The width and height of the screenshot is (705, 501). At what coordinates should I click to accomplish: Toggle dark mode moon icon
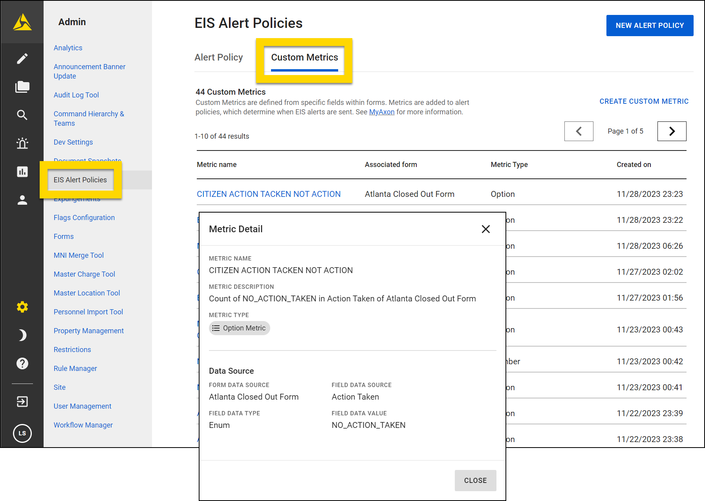click(22, 335)
